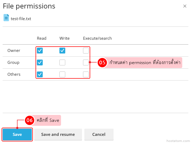Screen dimensions: 191x143
Task: Click the hostatom.com watermark text
Action: [x=178, y=141]
